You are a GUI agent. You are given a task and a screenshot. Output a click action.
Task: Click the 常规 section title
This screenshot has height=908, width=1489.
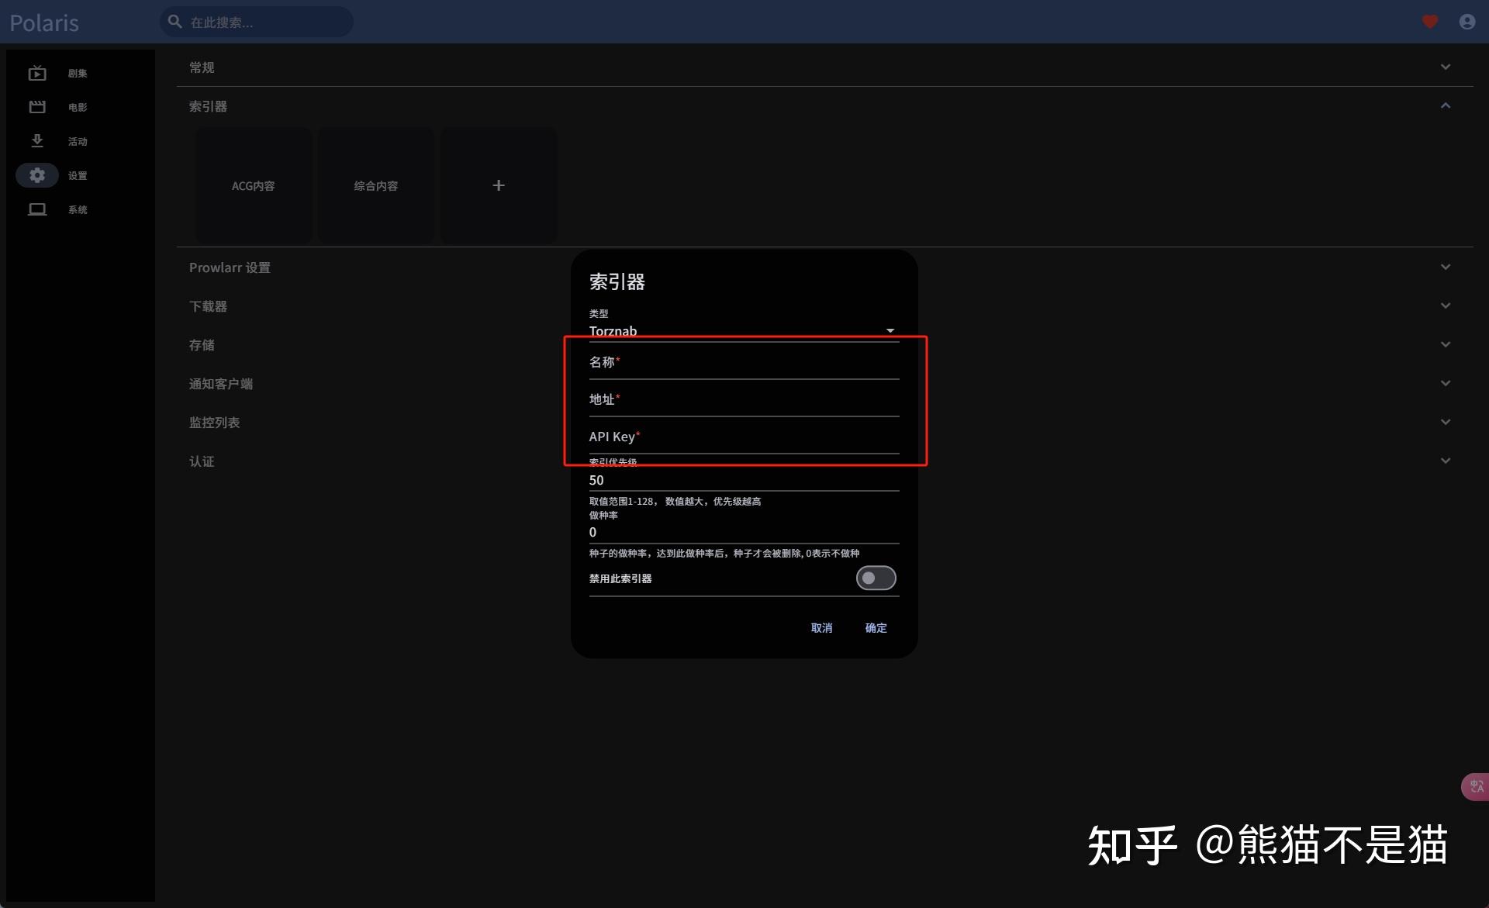coord(202,67)
